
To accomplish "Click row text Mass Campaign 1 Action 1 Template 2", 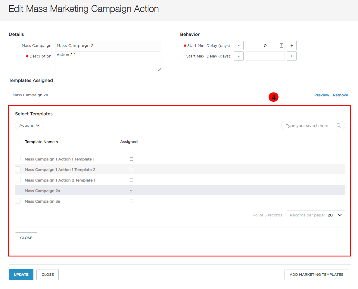I will [60, 169].
